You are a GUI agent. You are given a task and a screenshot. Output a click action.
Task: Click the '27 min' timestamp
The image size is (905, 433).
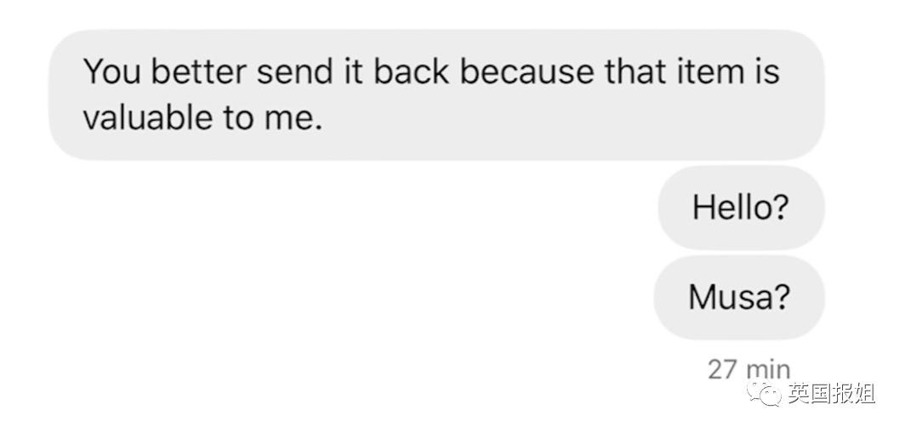[748, 369]
